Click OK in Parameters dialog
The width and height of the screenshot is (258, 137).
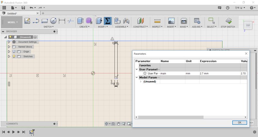click(240, 122)
